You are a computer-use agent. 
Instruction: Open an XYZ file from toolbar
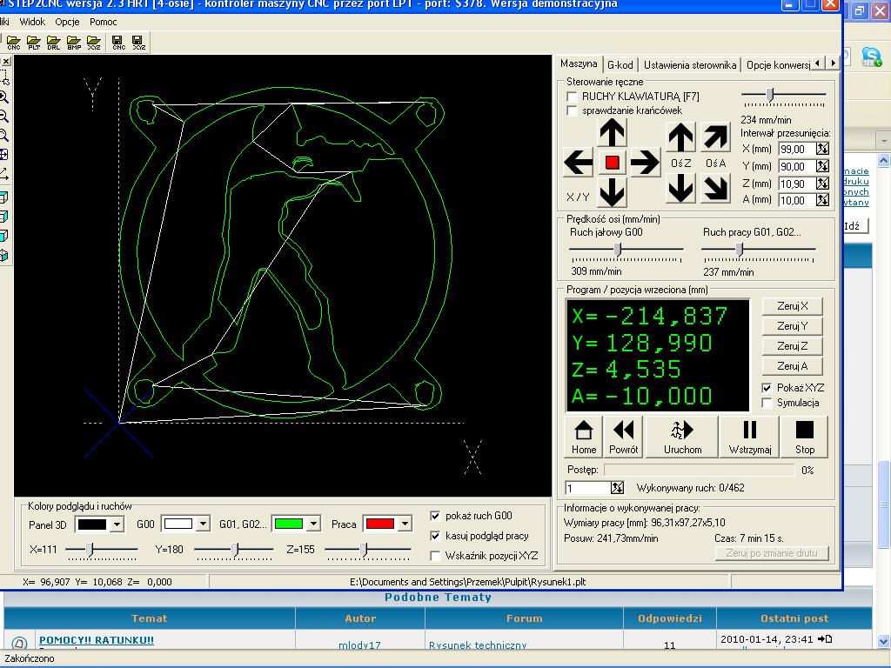[x=94, y=43]
